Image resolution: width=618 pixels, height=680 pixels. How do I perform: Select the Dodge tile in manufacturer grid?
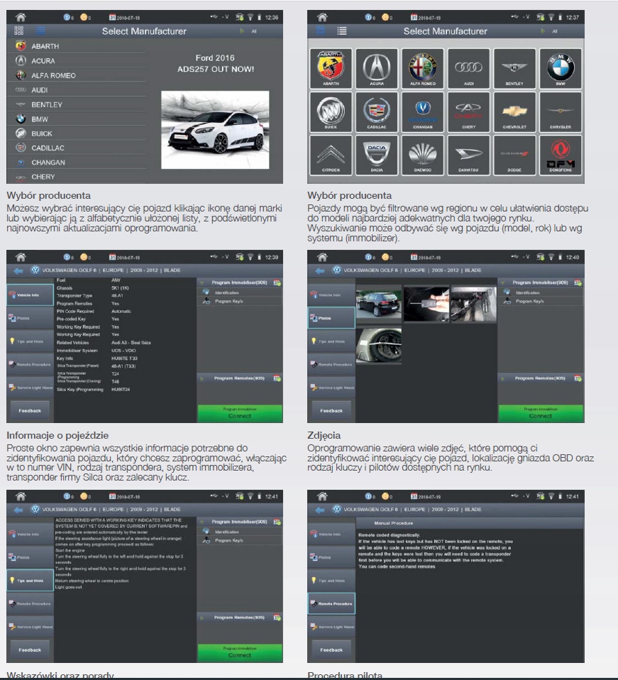click(x=514, y=155)
